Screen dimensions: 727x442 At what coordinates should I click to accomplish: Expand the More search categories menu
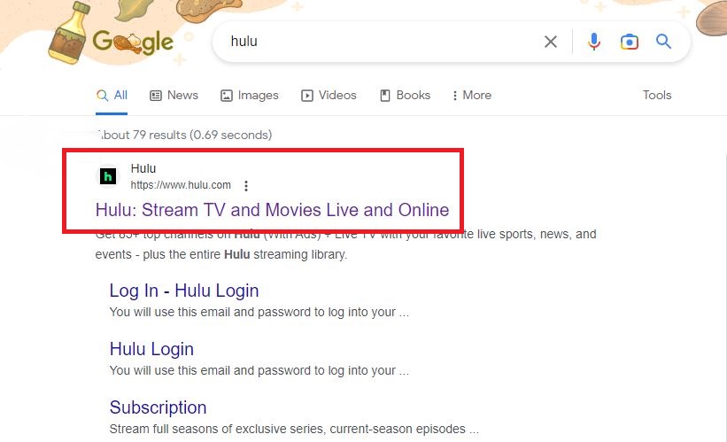coord(471,95)
